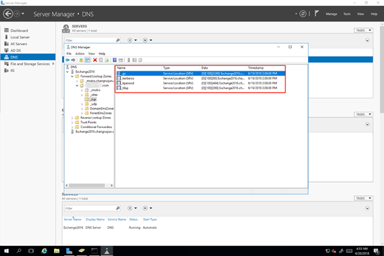Image resolution: width=384 pixels, height=256 pixels.
Task: Click the Properties toolbar icon next to Delete
Action: coord(101,60)
